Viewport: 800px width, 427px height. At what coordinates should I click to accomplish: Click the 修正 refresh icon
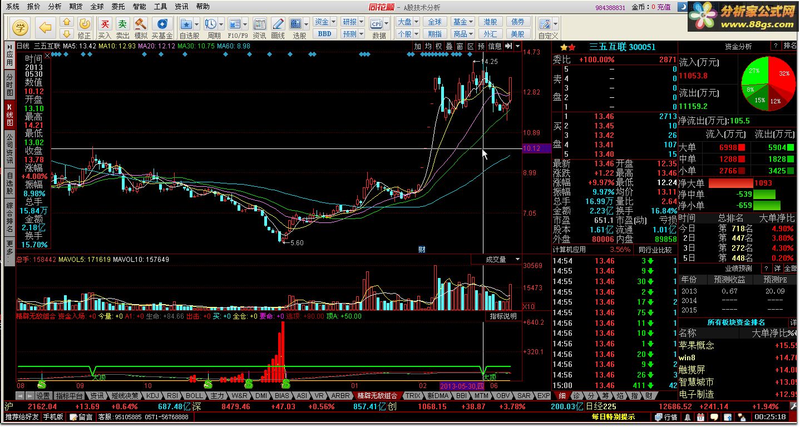point(85,24)
